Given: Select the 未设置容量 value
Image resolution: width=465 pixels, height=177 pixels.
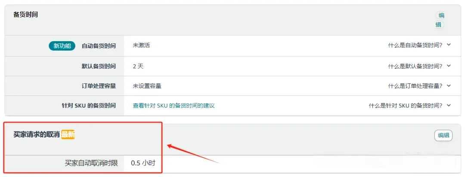Looking at the screenshot, I should (147, 86).
